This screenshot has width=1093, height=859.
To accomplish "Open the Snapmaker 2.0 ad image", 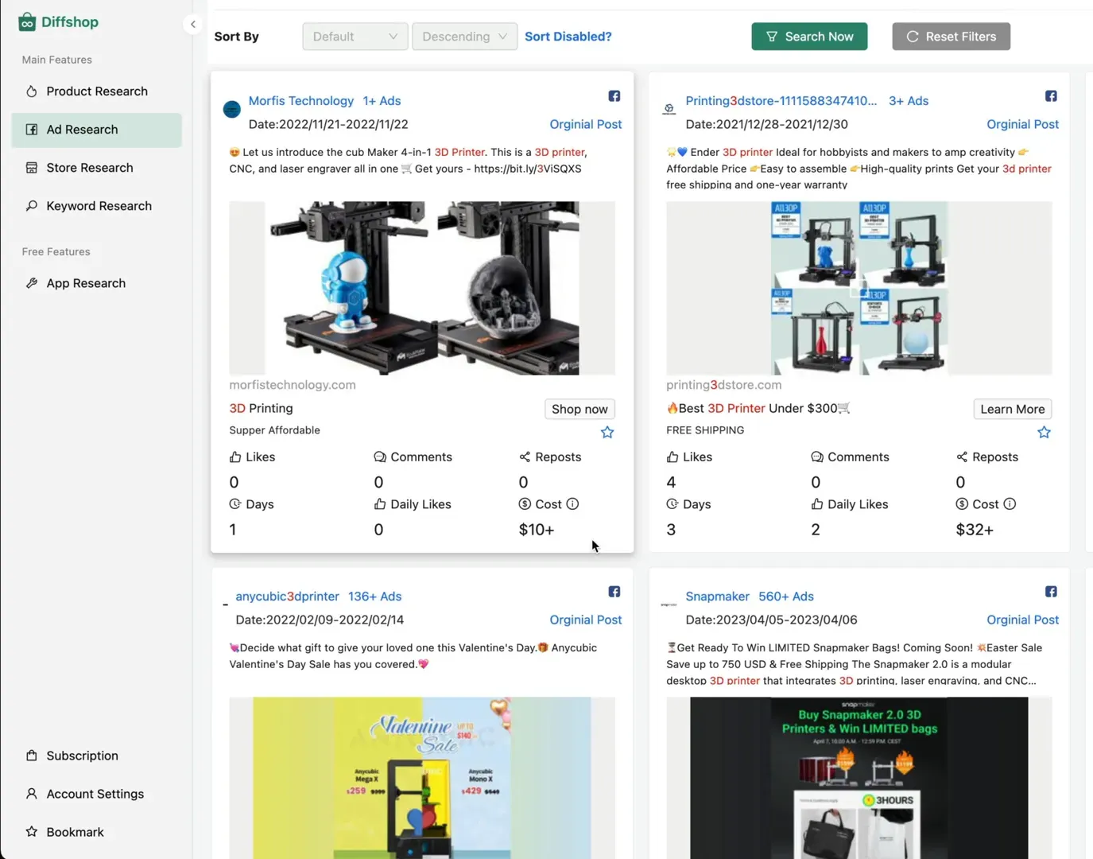I will point(859,778).
